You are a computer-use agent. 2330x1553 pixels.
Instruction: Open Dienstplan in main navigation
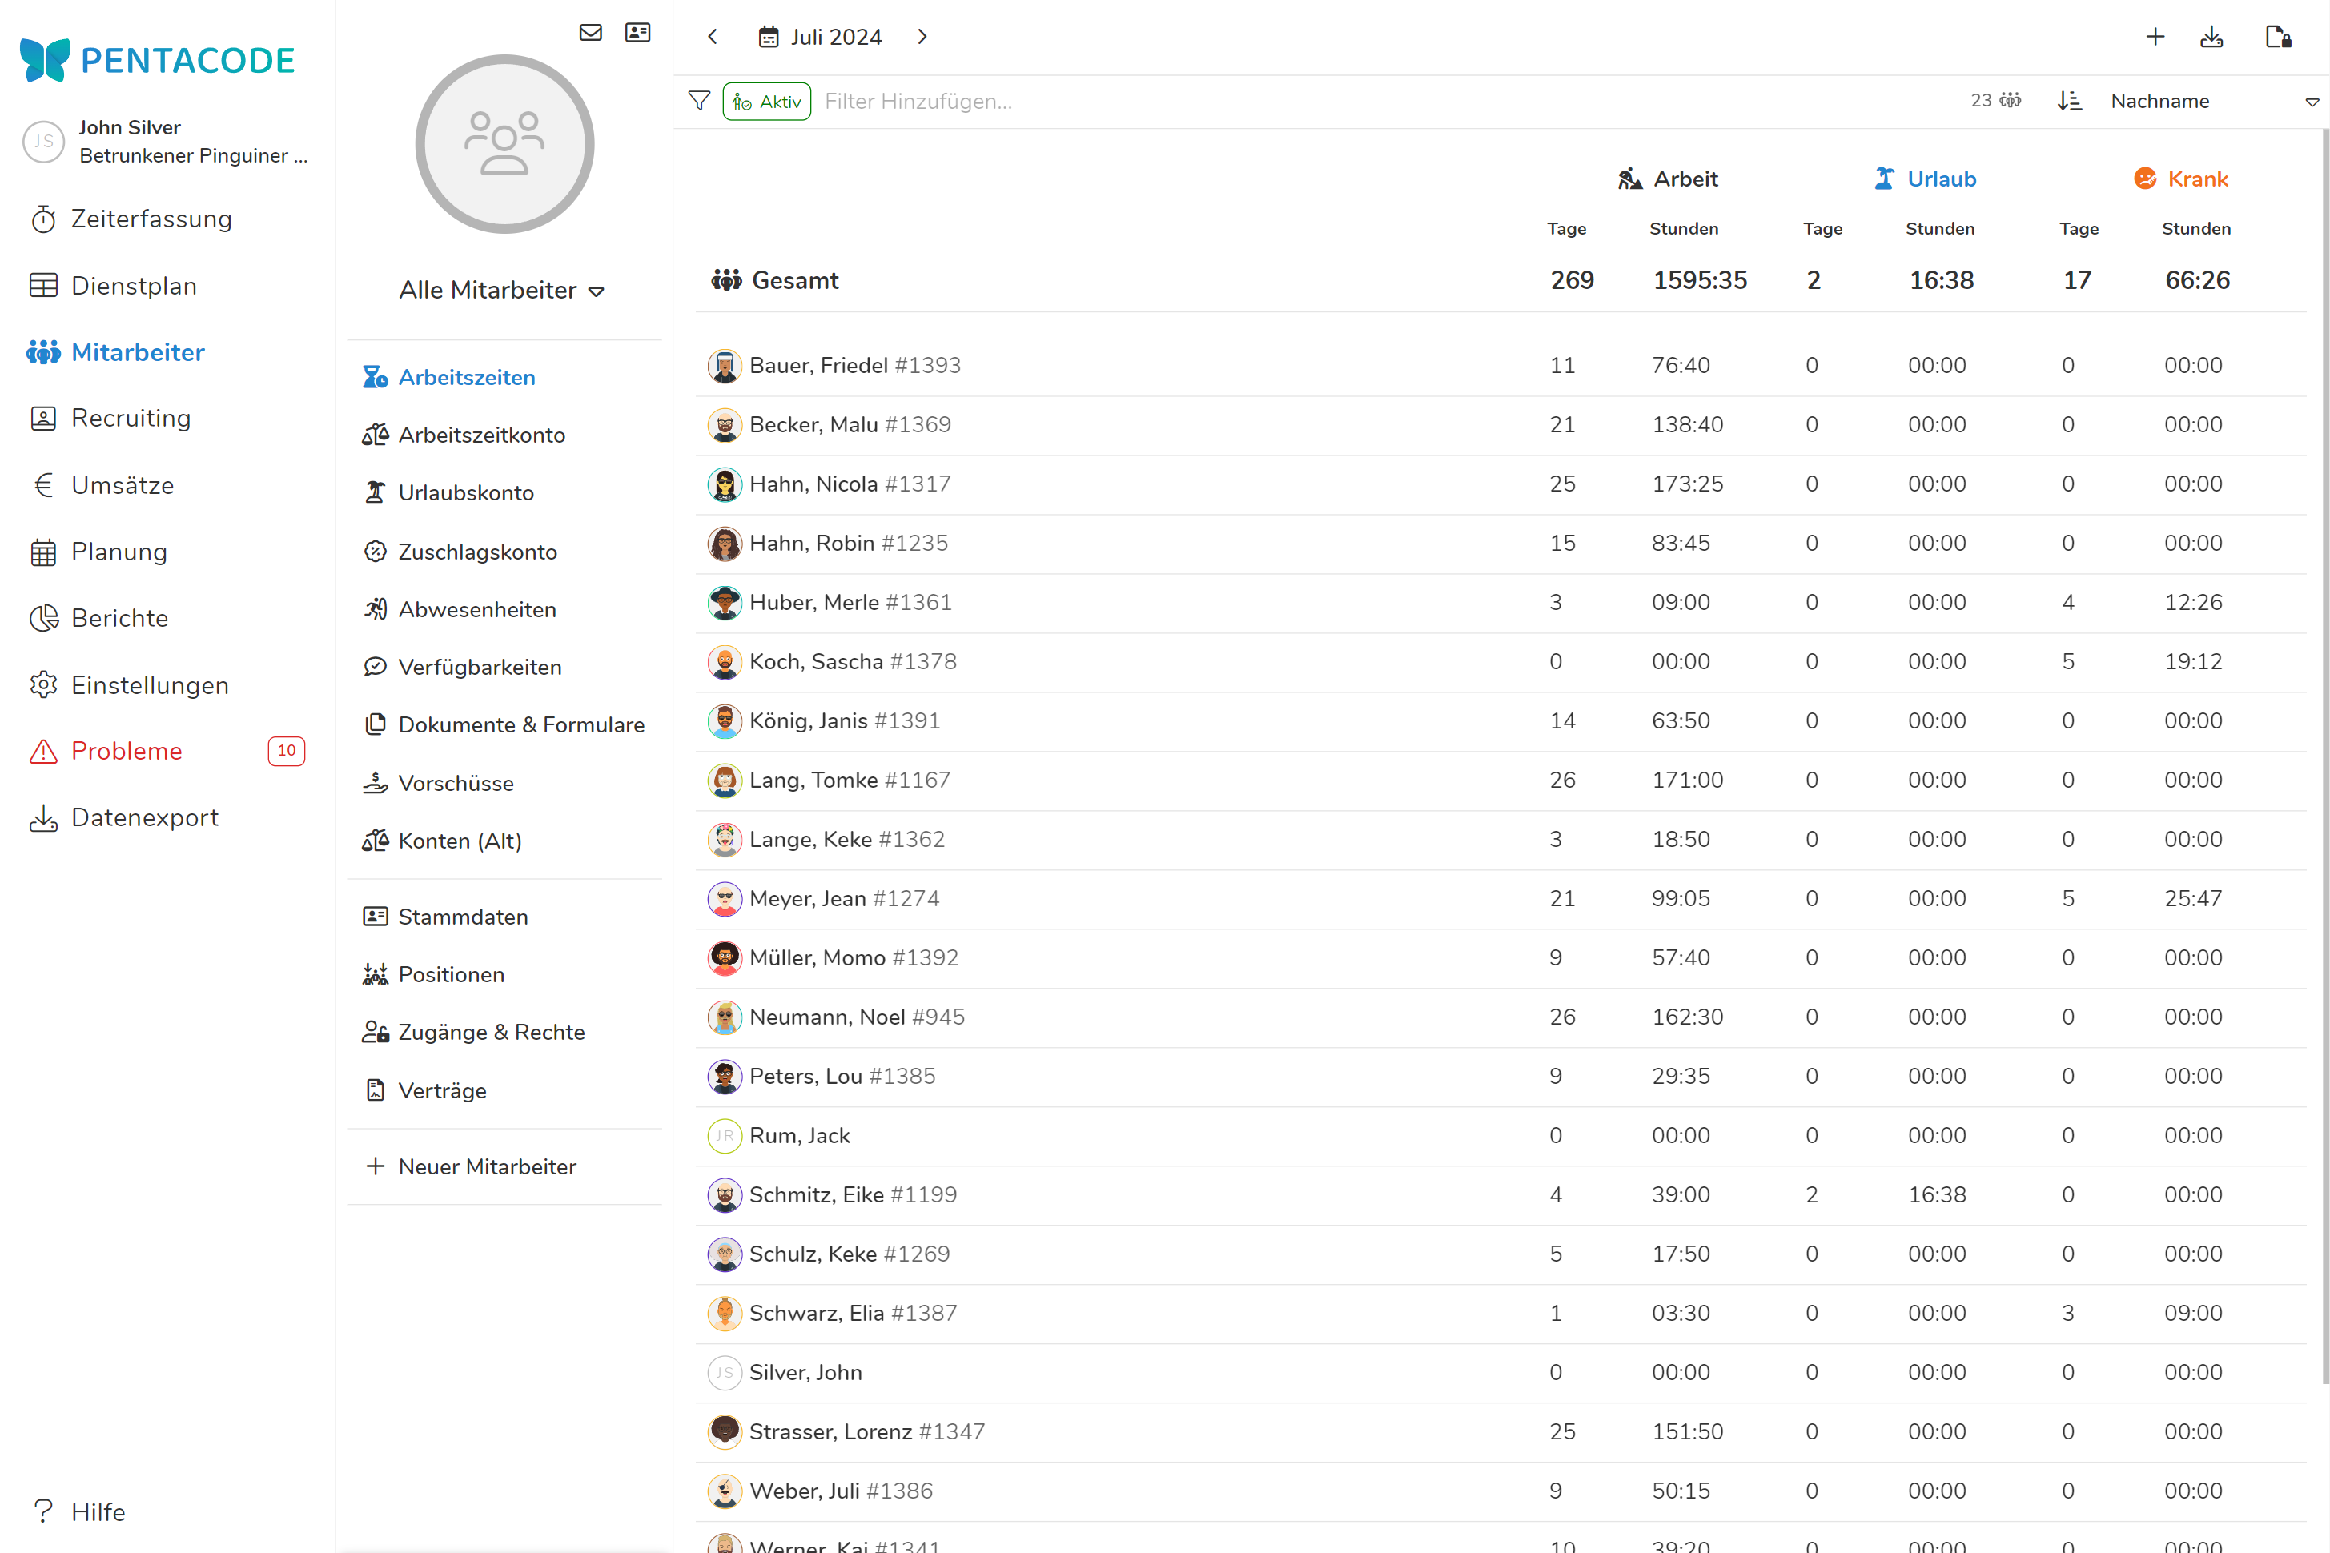point(134,287)
